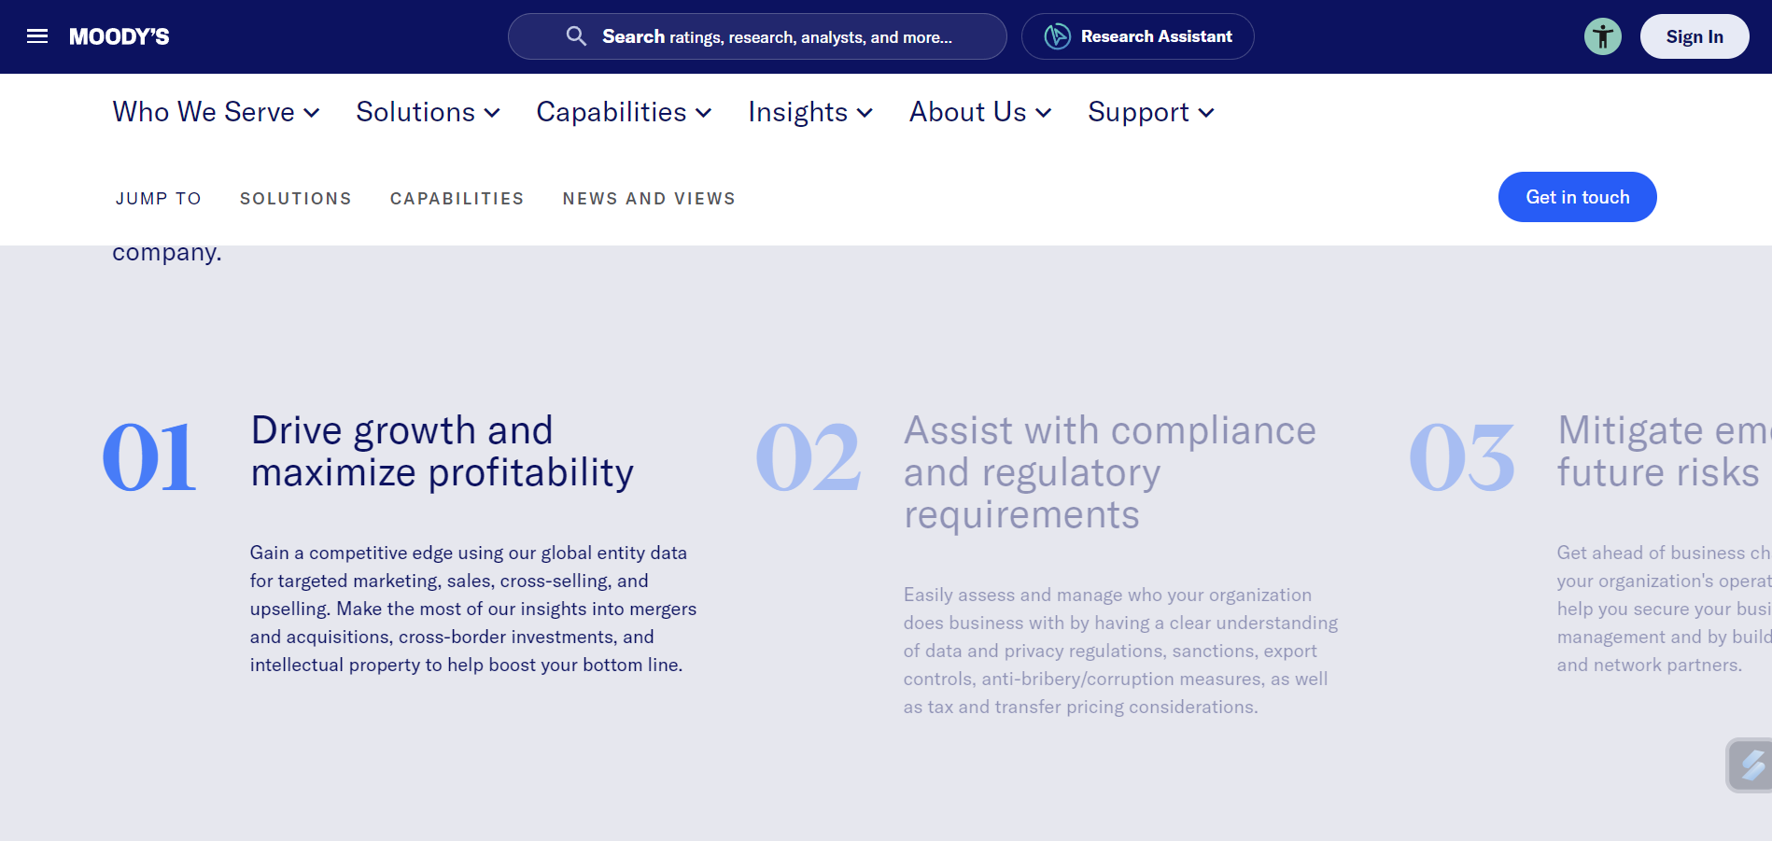The width and height of the screenshot is (1772, 841).
Task: Click the magnifying glass search icon
Action: [x=576, y=36]
